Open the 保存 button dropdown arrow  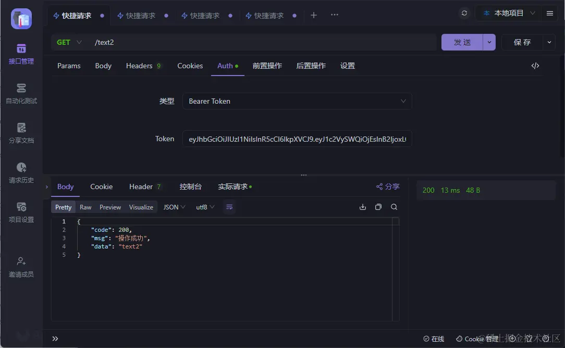click(549, 42)
